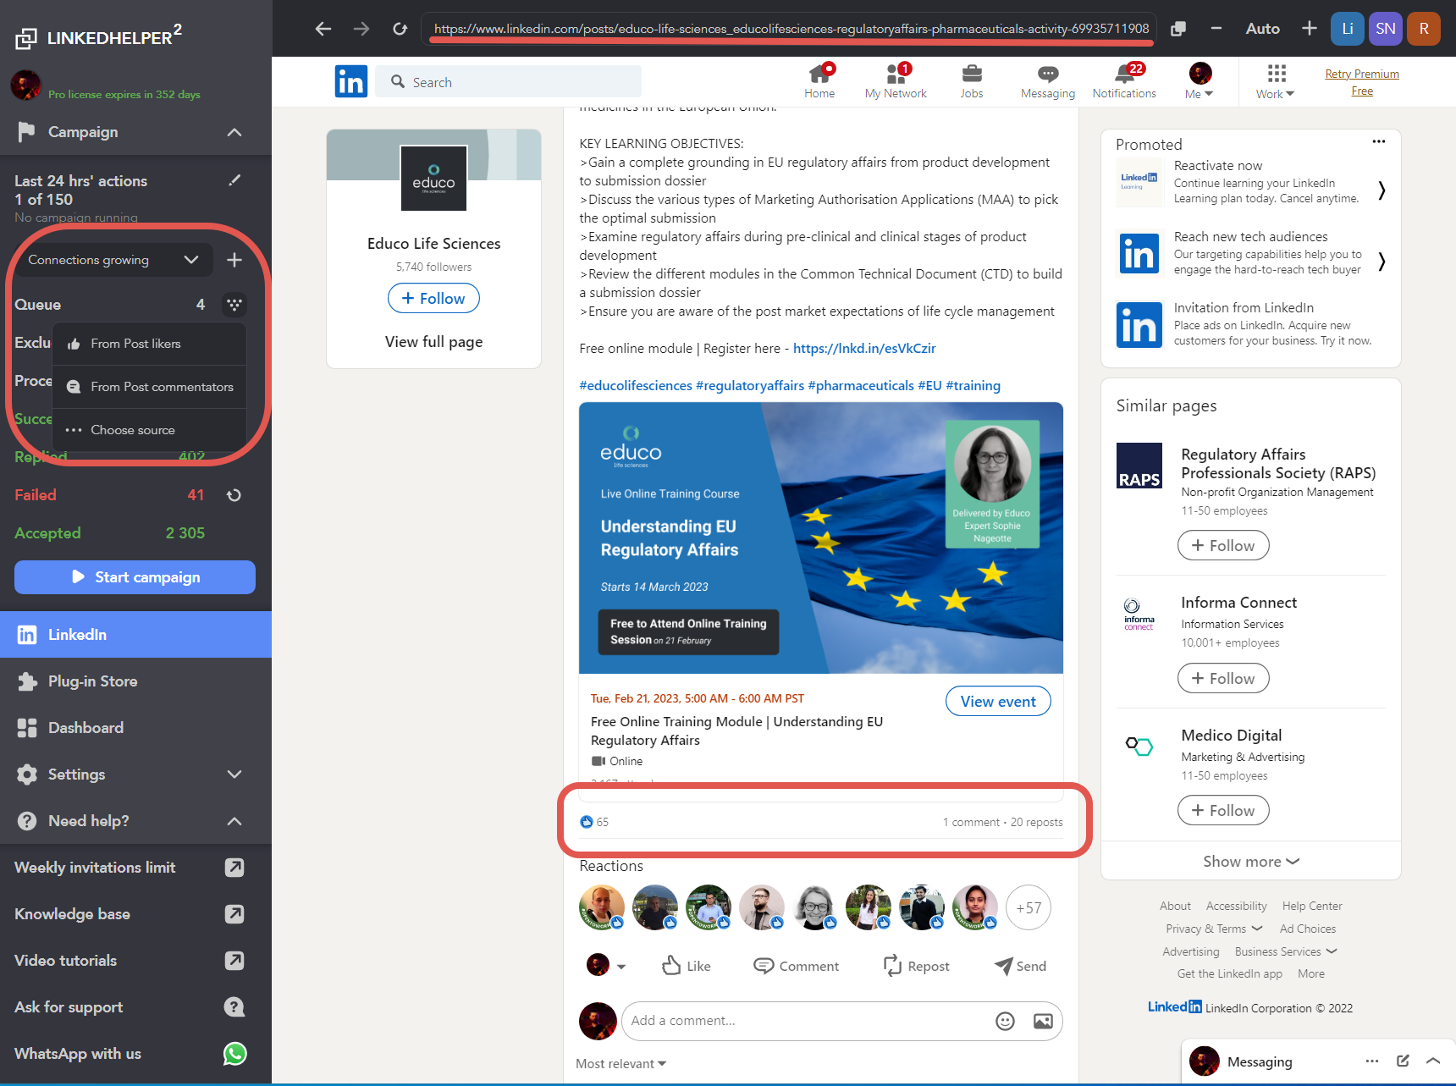The width and height of the screenshot is (1456, 1086).
Task: Open the Plug-in Store tab
Action: pyautogui.click(x=92, y=681)
